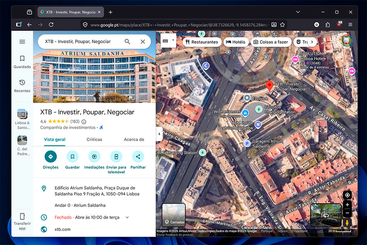
Task: Click the Garagem Atrium Saldanha parking marker
Action: (247, 143)
